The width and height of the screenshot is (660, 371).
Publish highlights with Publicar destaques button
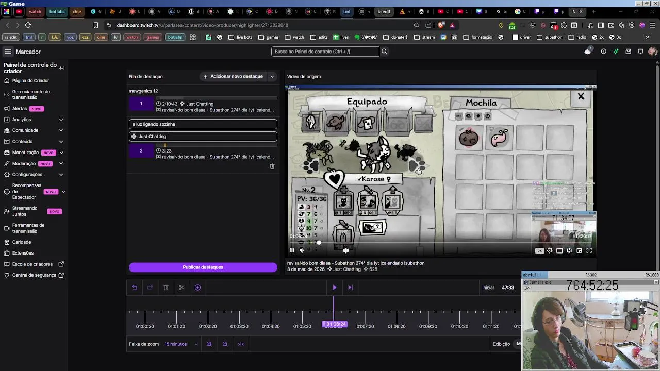(x=203, y=267)
